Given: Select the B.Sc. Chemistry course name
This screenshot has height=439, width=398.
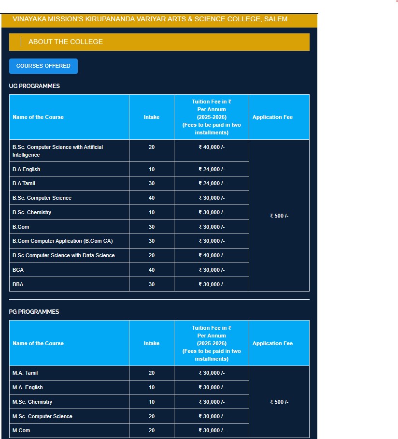Looking at the screenshot, I should [x=32, y=213].
